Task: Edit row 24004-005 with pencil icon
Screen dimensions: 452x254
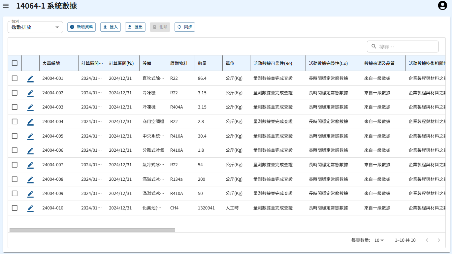Action: (x=30, y=136)
